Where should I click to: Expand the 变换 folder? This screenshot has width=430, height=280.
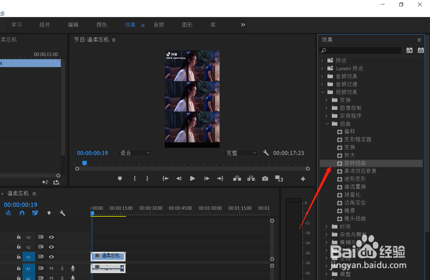tap(327, 100)
